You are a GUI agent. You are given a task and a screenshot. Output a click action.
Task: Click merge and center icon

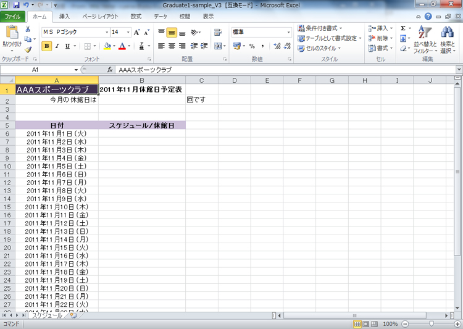pos(218,46)
